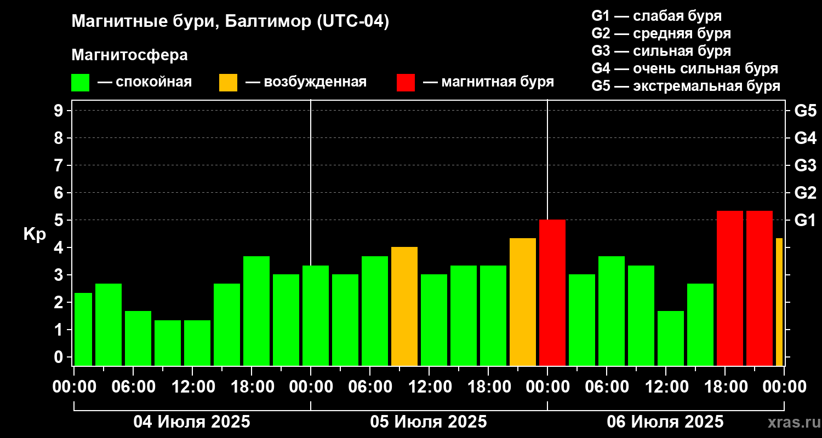Click legend line 'G4 — очень сильная буря'
This screenshot has height=438, width=822.
click(x=685, y=68)
